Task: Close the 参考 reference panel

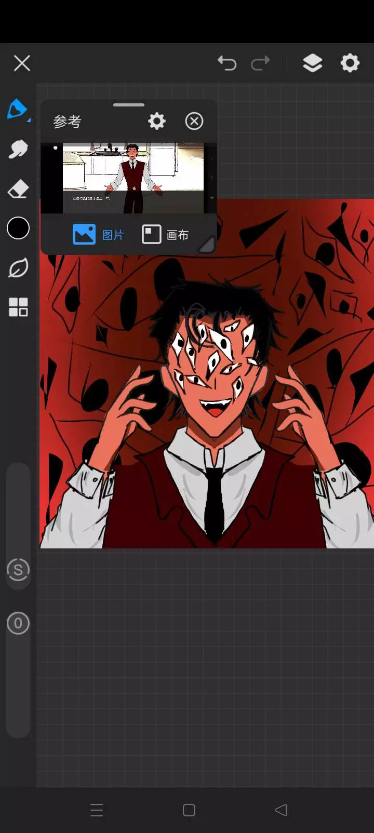Action: [x=194, y=121]
